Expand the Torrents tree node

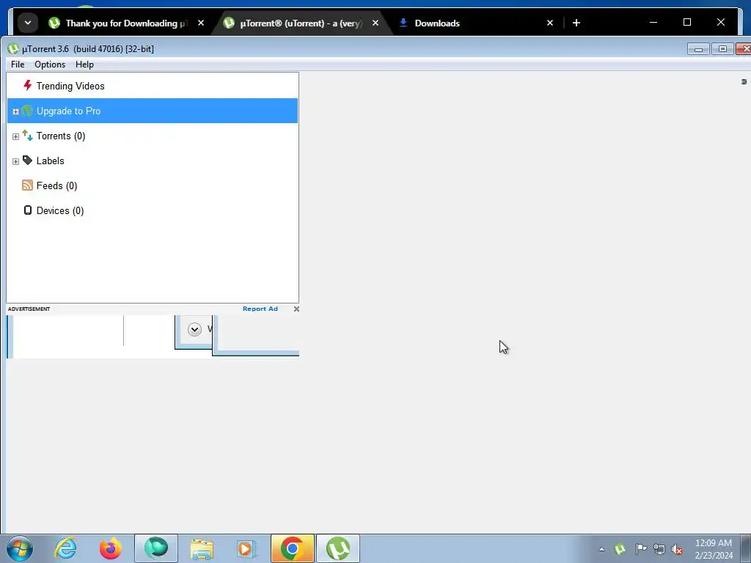(x=15, y=136)
